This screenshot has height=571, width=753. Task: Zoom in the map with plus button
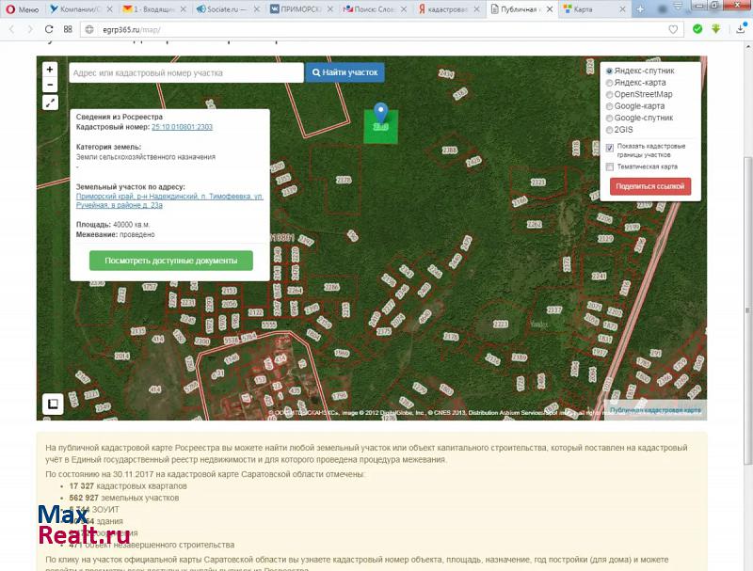point(50,70)
